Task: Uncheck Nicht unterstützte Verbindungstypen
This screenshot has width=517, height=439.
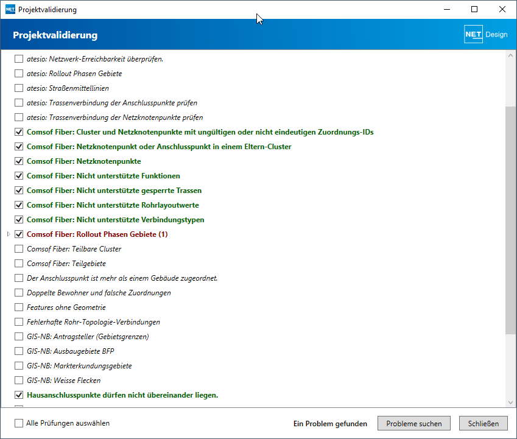Action: (x=19, y=219)
